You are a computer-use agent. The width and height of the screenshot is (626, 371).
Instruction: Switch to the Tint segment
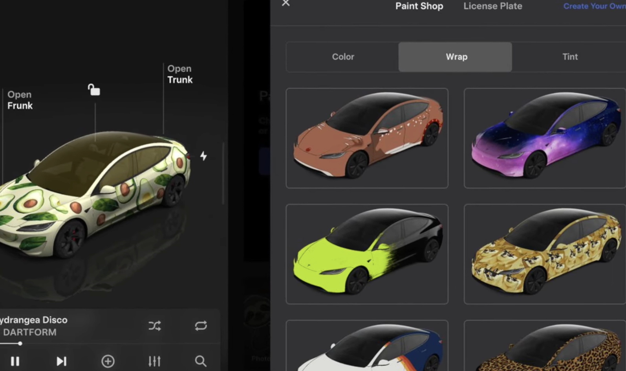pyautogui.click(x=569, y=57)
